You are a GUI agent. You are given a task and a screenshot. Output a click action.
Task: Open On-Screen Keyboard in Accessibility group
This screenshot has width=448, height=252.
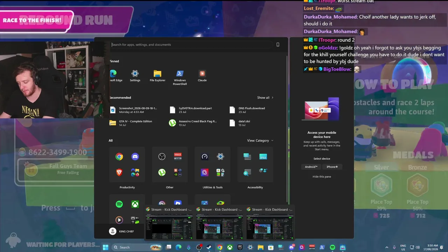coord(247,157)
